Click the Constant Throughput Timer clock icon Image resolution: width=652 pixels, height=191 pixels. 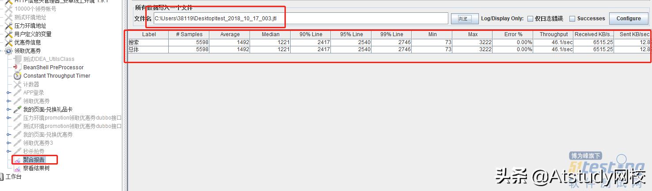click(17, 76)
